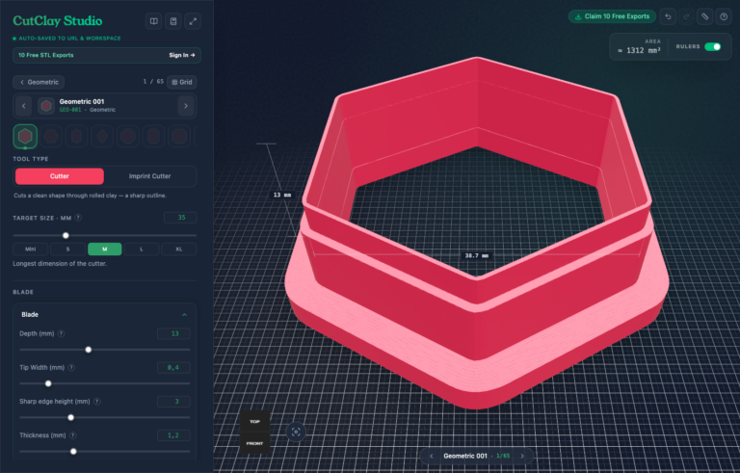The height and width of the screenshot is (473, 740).
Task: Open the help question mark icon
Action: click(x=724, y=16)
